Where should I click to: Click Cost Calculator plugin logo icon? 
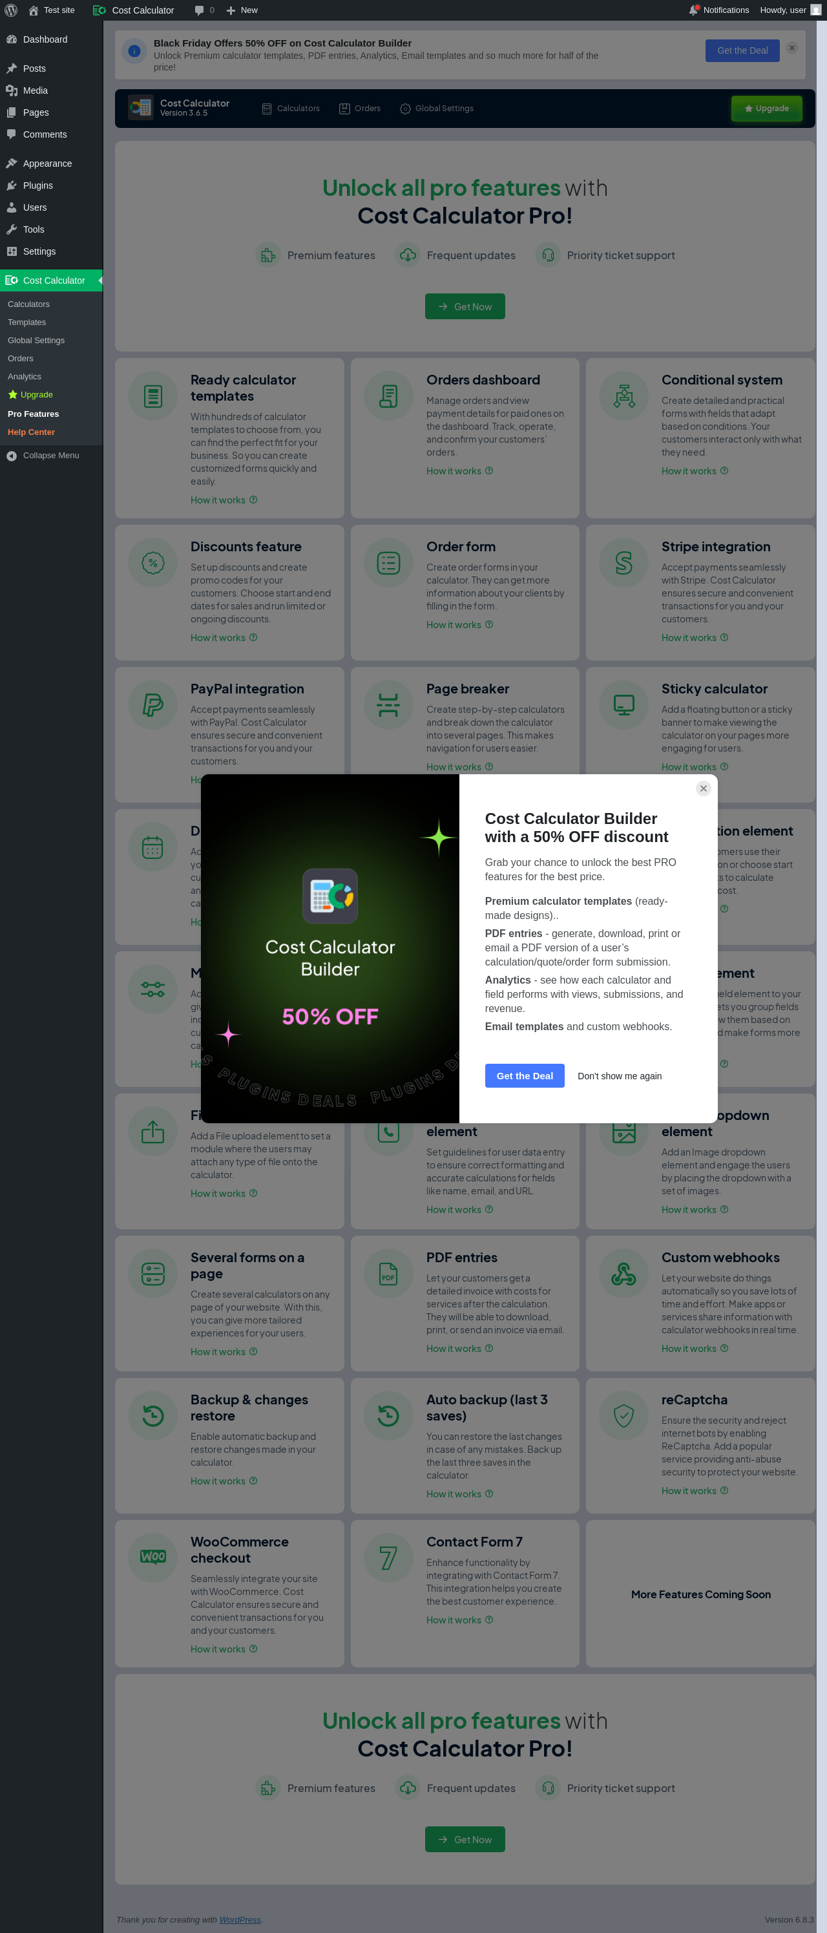(x=140, y=108)
